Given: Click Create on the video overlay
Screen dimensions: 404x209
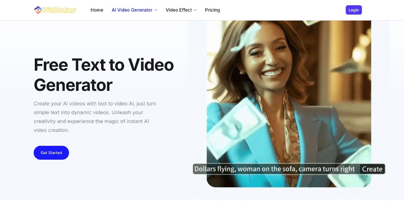Looking at the screenshot, I should tap(372, 169).
